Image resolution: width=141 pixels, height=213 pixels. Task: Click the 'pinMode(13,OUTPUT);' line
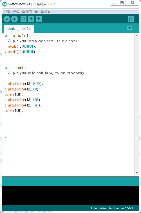pyautogui.click(x=21, y=46)
